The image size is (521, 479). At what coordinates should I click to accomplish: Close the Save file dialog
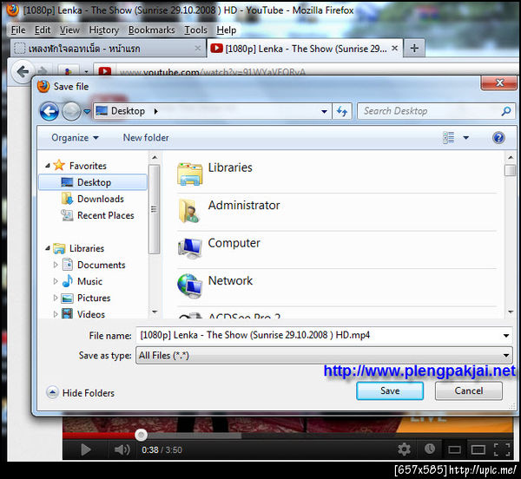[x=499, y=82]
